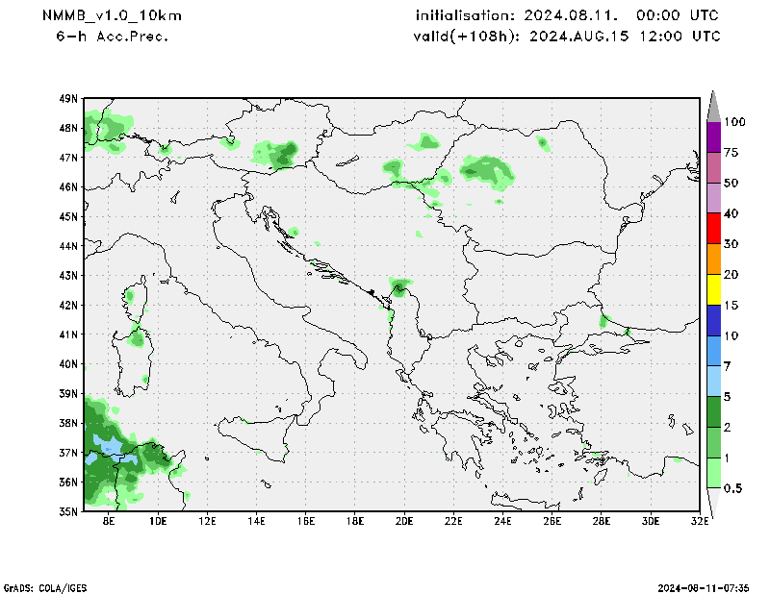Click the initialisation date text
The height and width of the screenshot is (594, 770).
pyautogui.click(x=567, y=16)
